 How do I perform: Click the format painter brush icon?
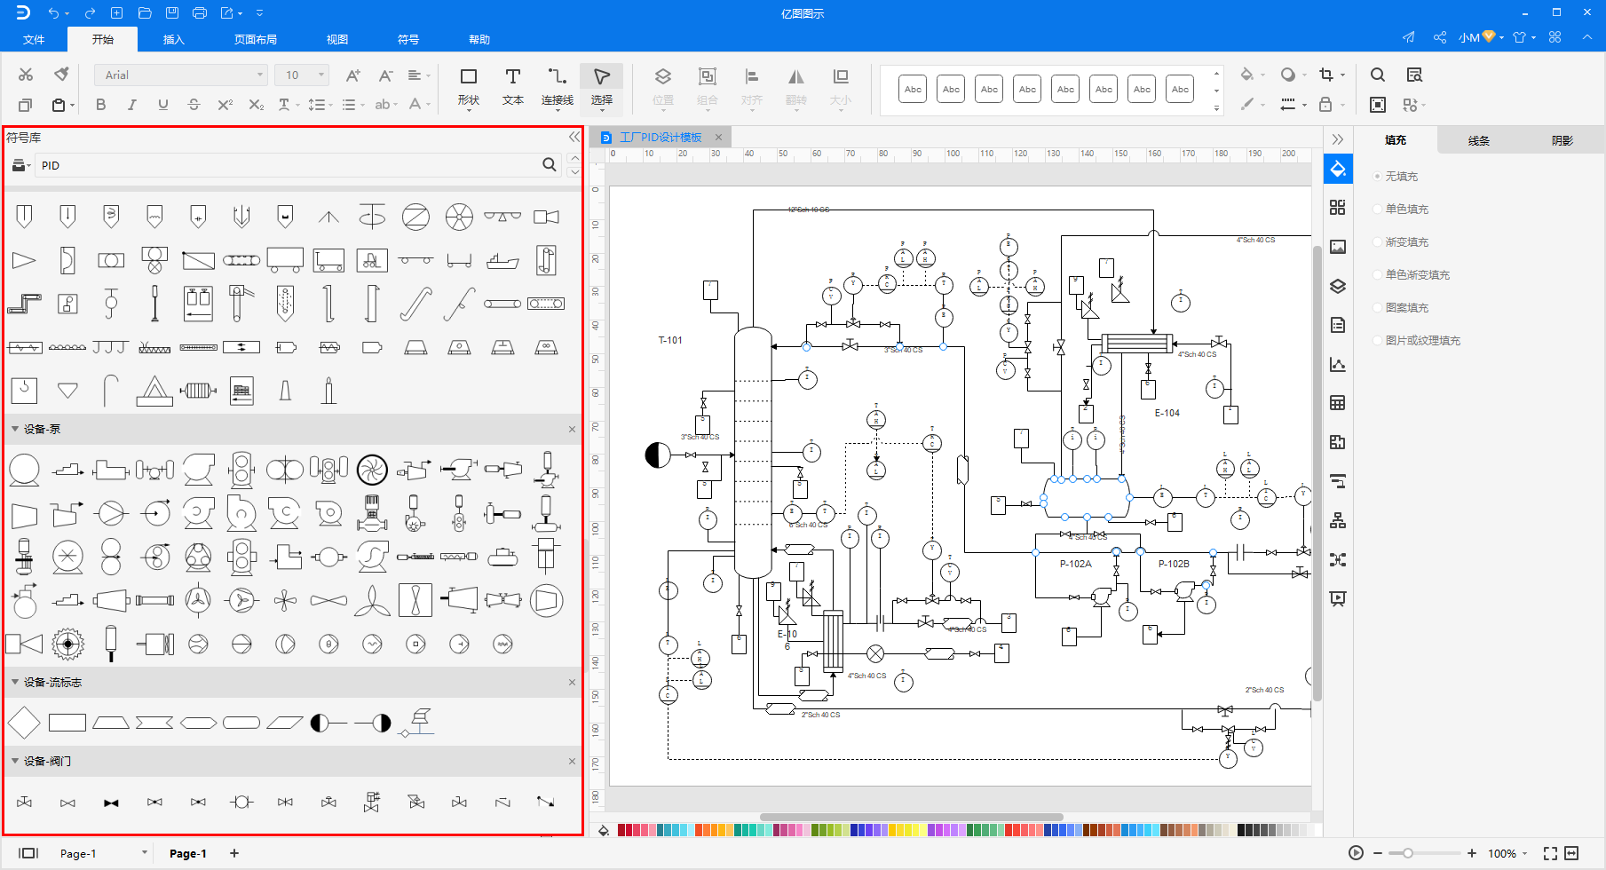[x=61, y=74]
